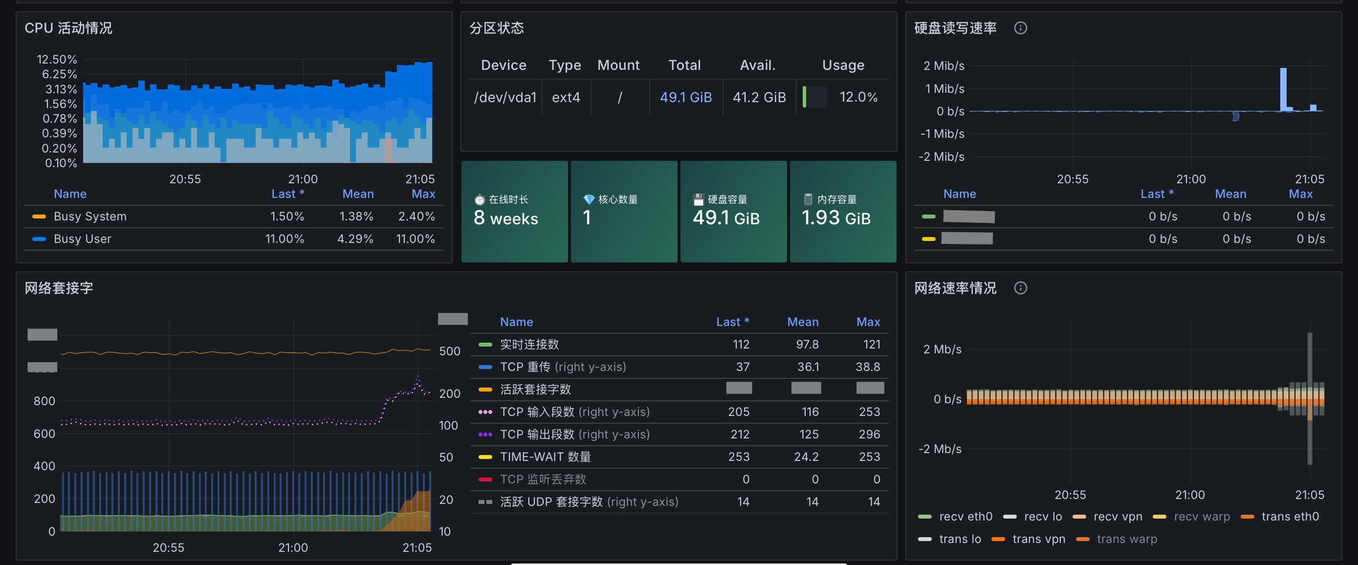
Task: Click dotted swatch of TCP 输入段数 series
Action: [485, 412]
